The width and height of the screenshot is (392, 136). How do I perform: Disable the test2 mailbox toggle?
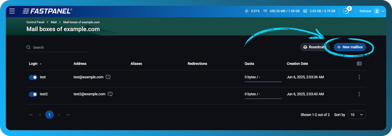(33, 94)
